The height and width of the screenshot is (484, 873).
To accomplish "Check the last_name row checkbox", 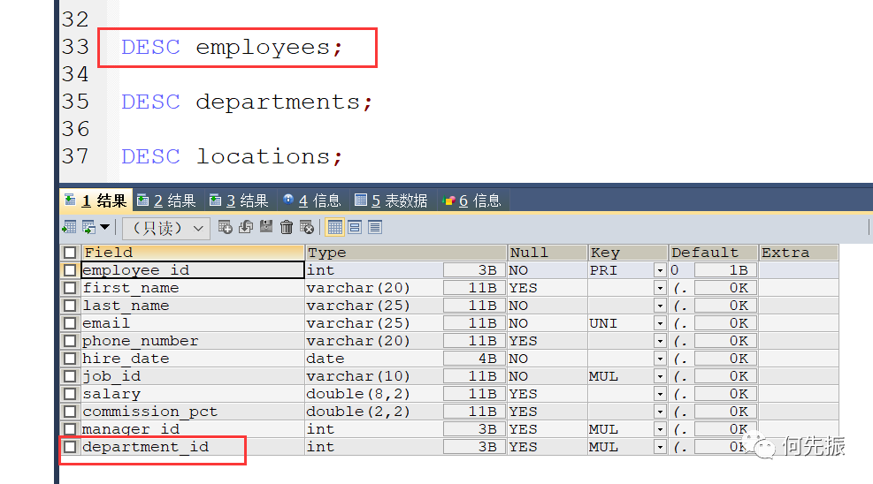I will [x=70, y=306].
